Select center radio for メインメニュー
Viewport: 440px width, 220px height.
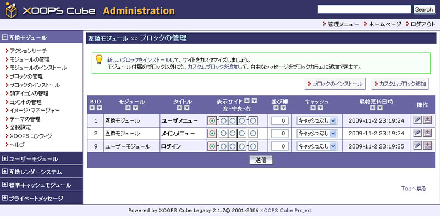point(232,133)
